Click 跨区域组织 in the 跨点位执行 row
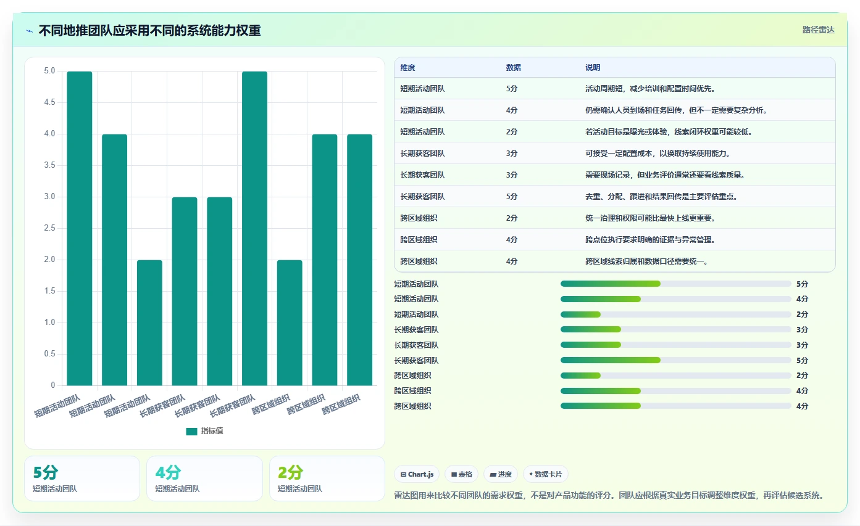 (419, 240)
